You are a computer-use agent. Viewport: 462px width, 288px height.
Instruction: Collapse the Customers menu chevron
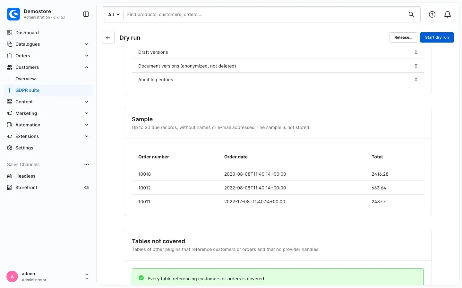click(x=87, y=67)
